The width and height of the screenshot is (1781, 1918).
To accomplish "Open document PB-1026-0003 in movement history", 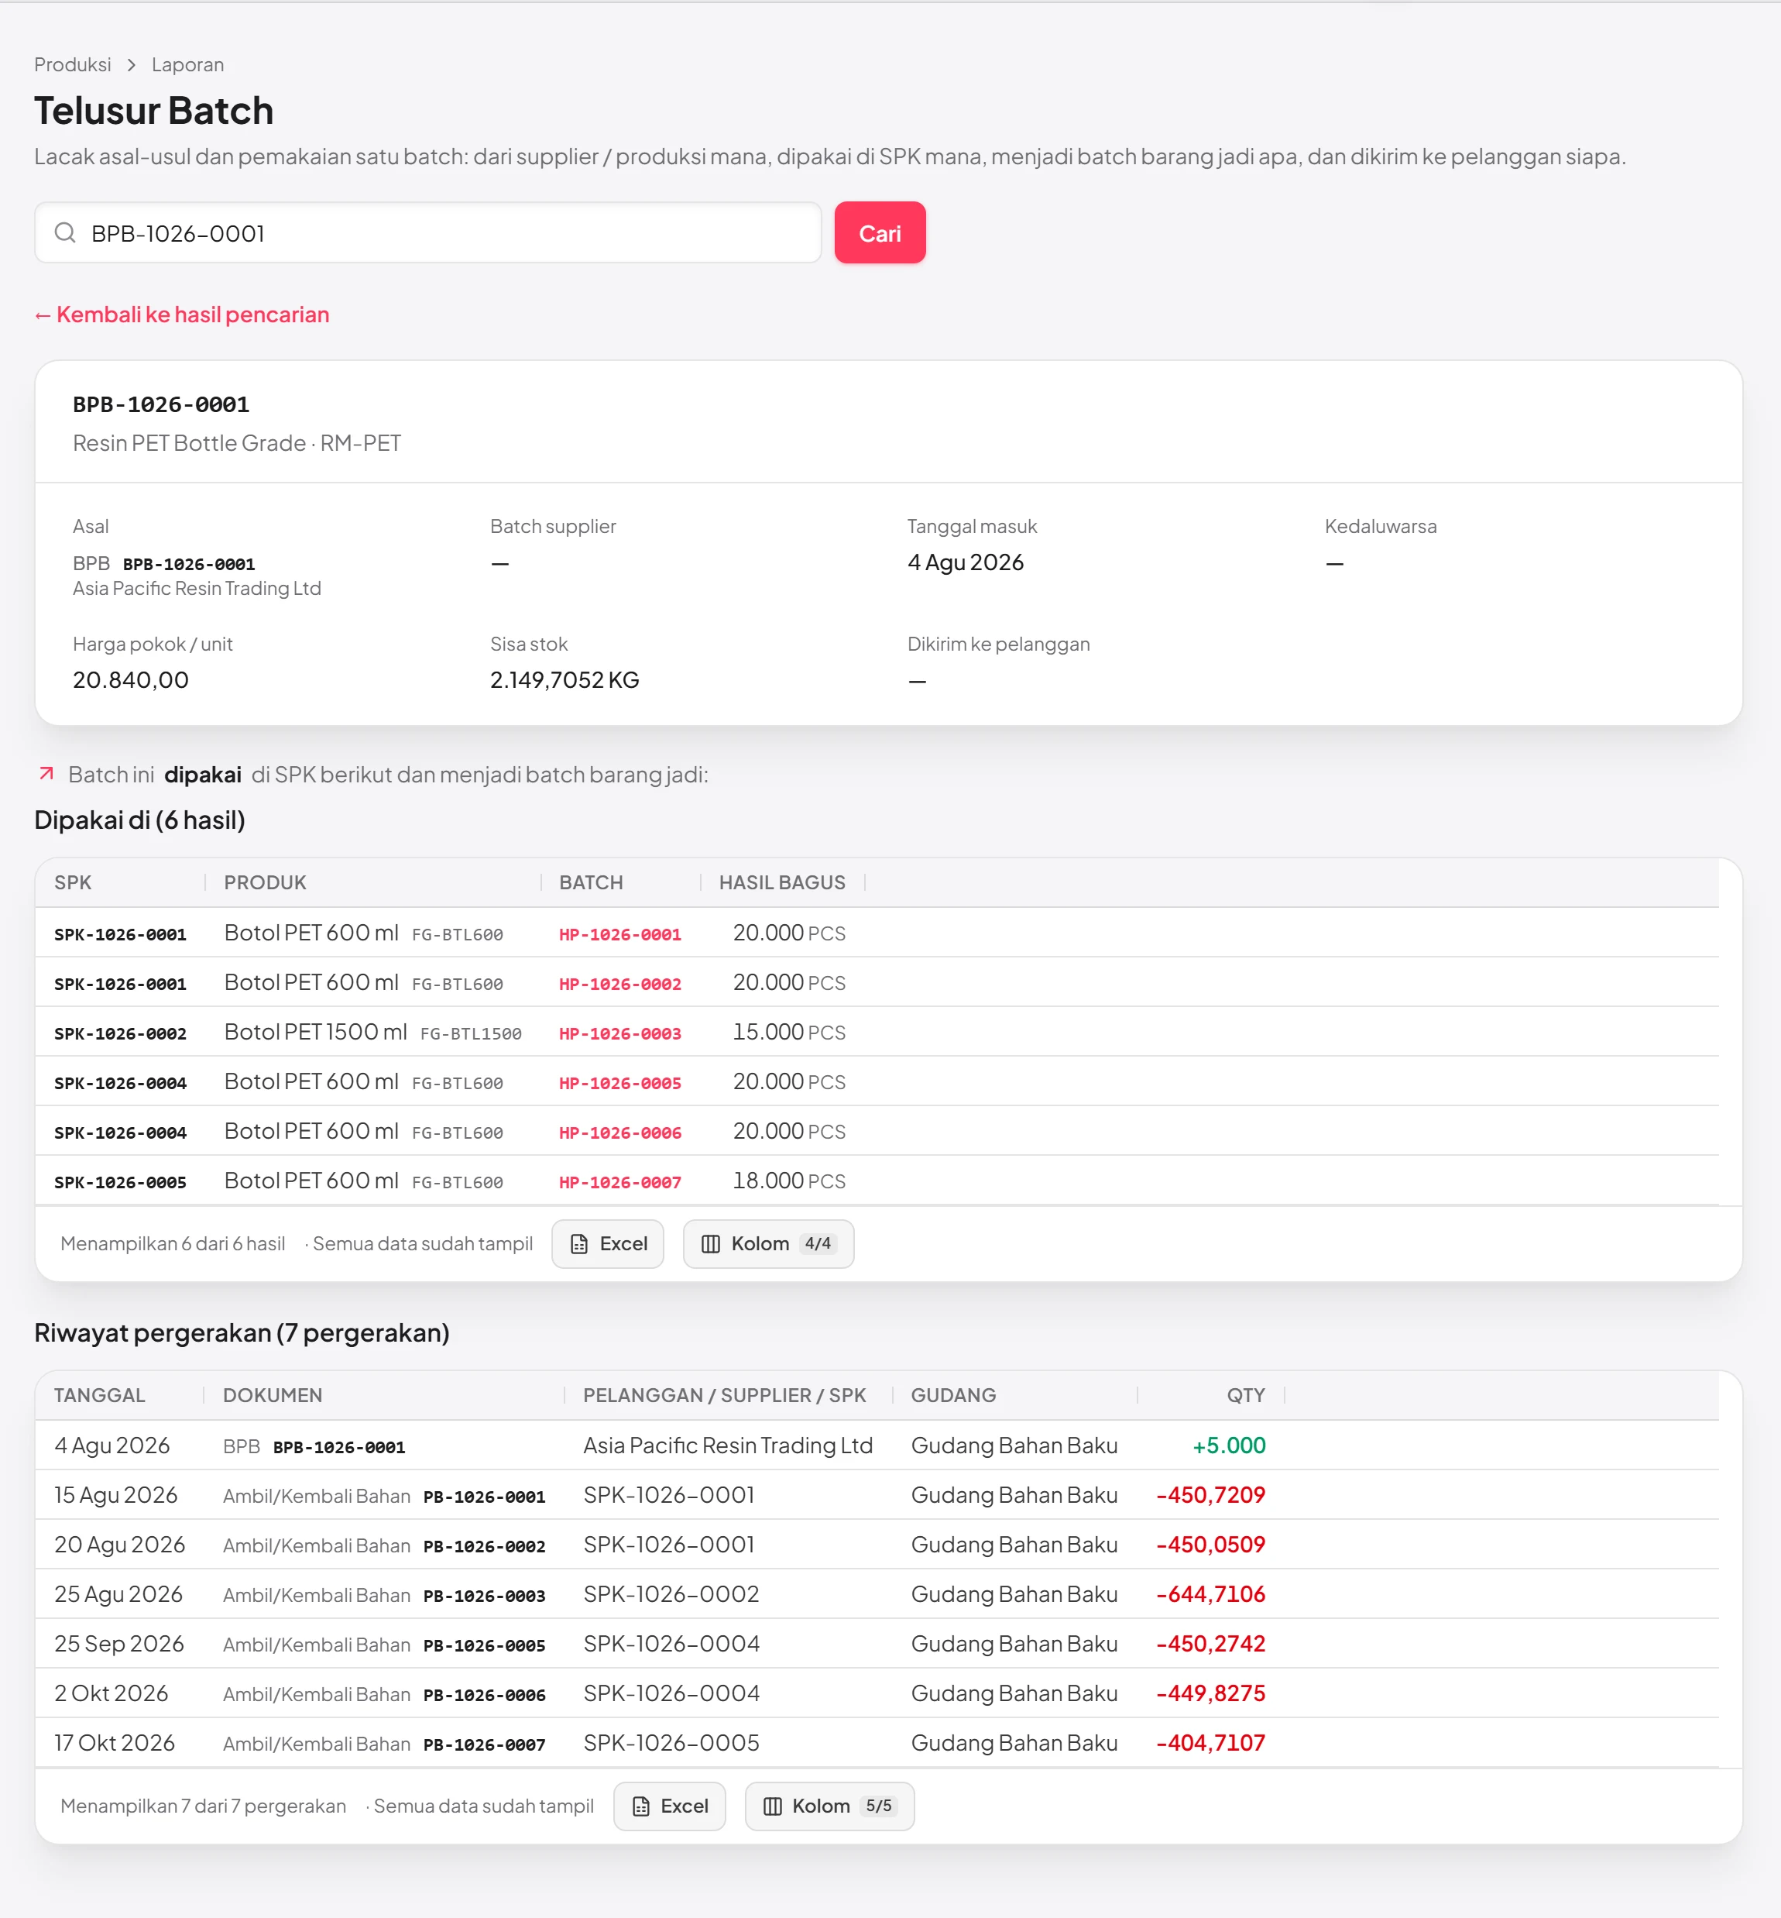I will (484, 1596).
